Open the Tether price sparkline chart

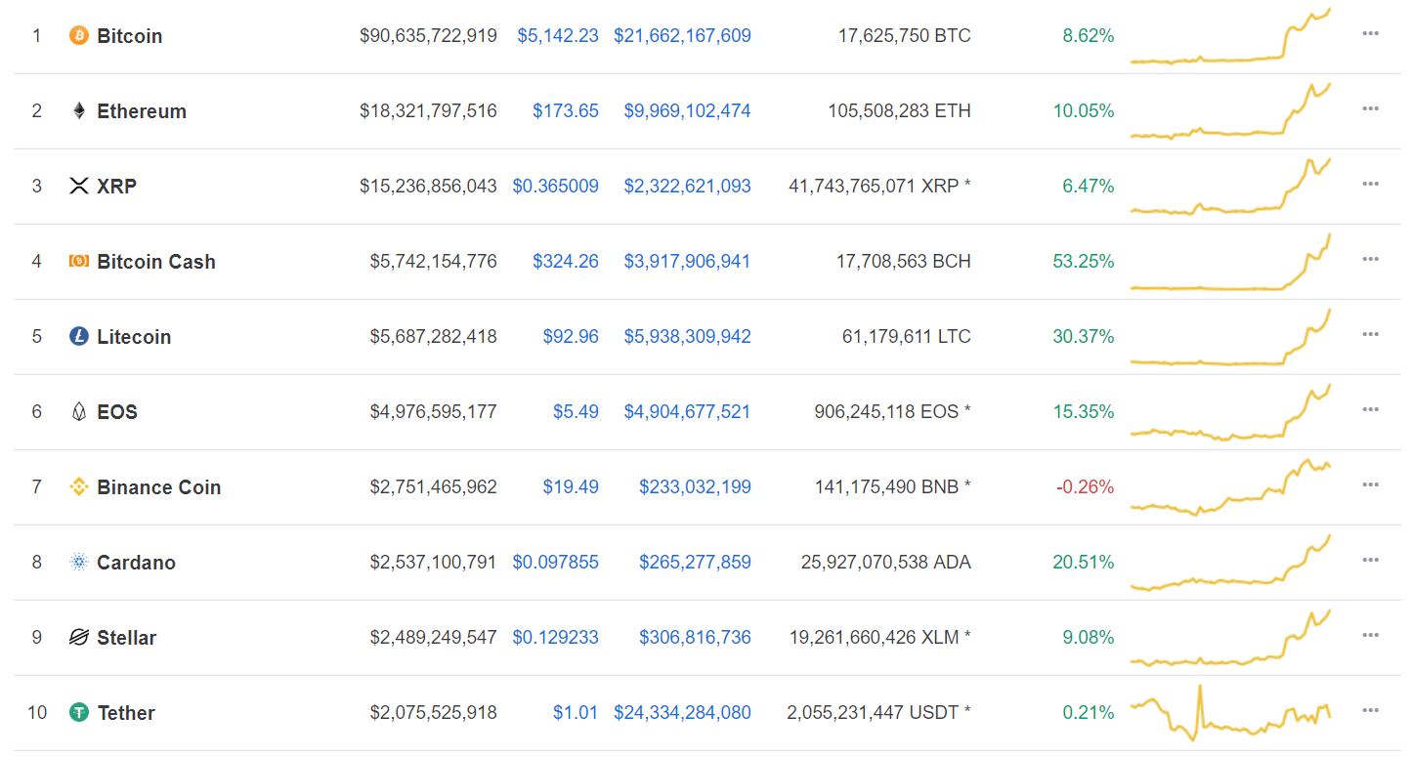tap(1230, 713)
